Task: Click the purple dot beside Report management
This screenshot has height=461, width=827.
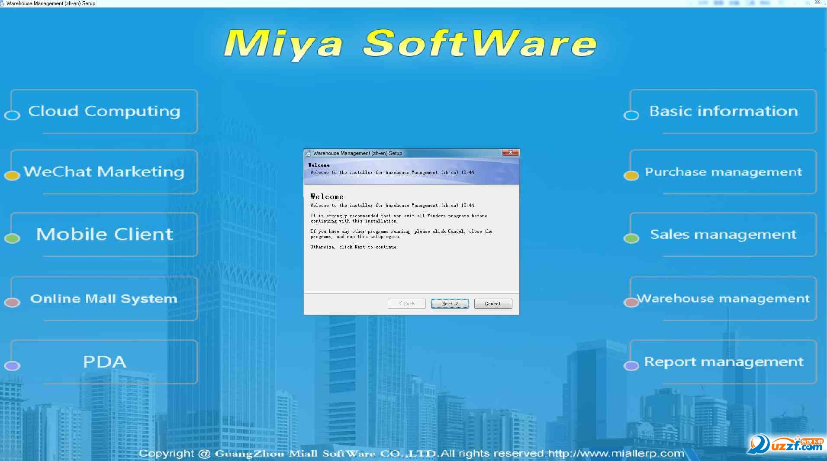Action: coord(631,366)
